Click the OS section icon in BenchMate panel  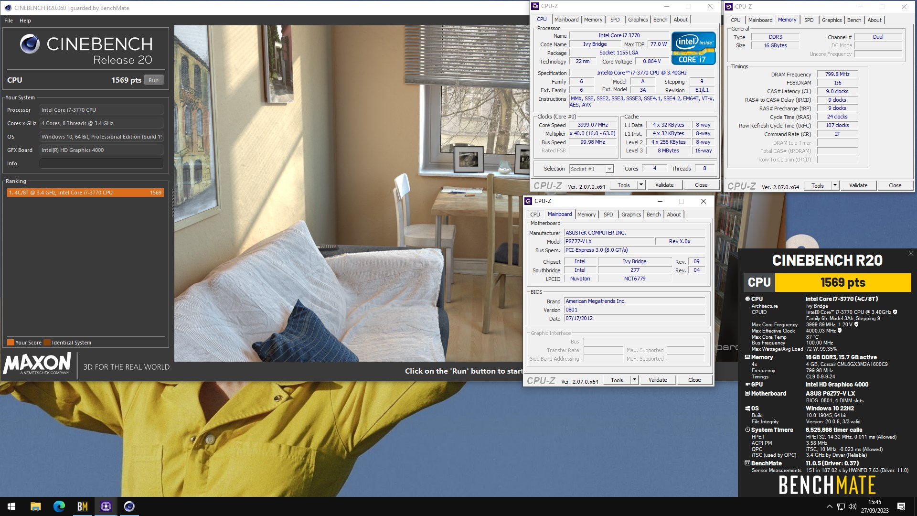click(x=747, y=408)
